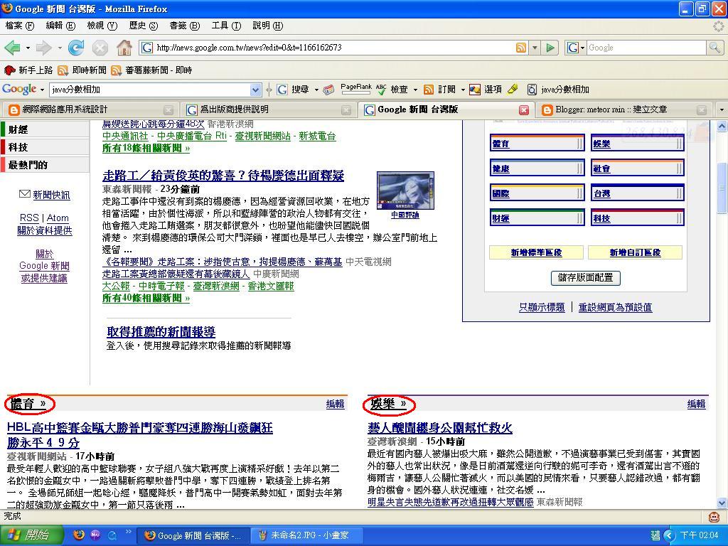Open the list-all-tabs dropdown at the tab bar end
The width and height of the screenshot is (728, 546).
(721, 110)
